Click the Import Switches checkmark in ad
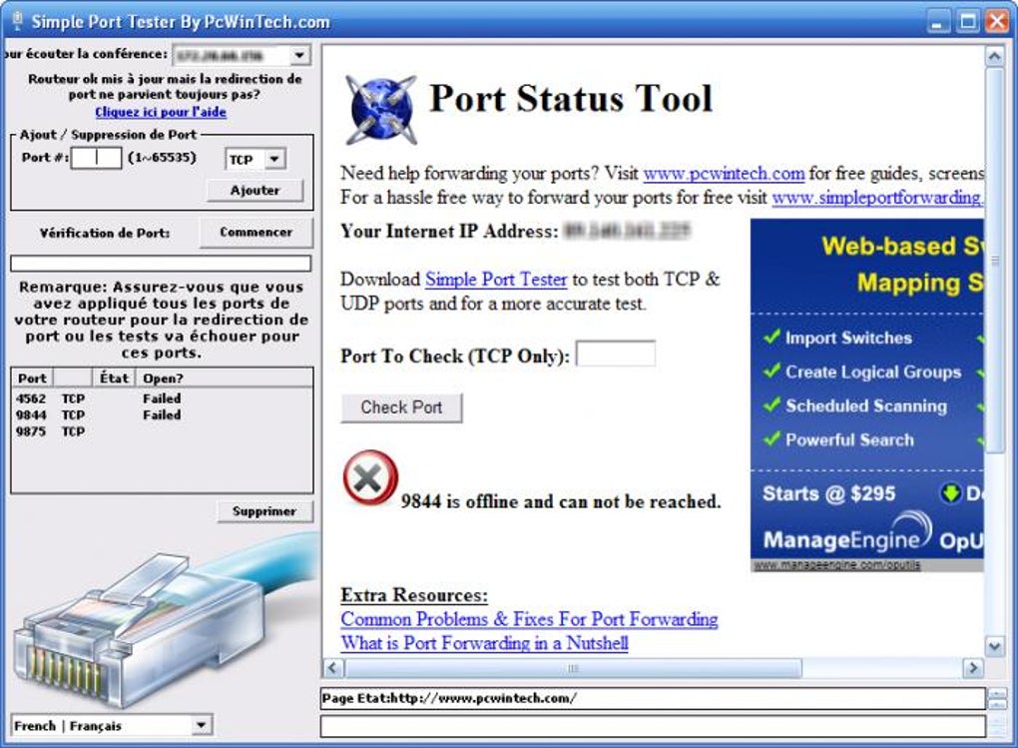The image size is (1018, 748). pos(771,337)
